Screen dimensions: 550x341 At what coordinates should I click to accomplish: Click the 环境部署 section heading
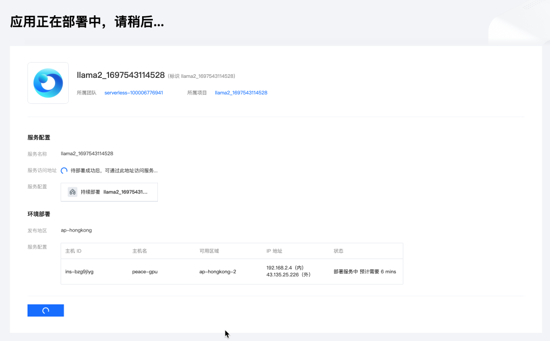[x=39, y=214]
